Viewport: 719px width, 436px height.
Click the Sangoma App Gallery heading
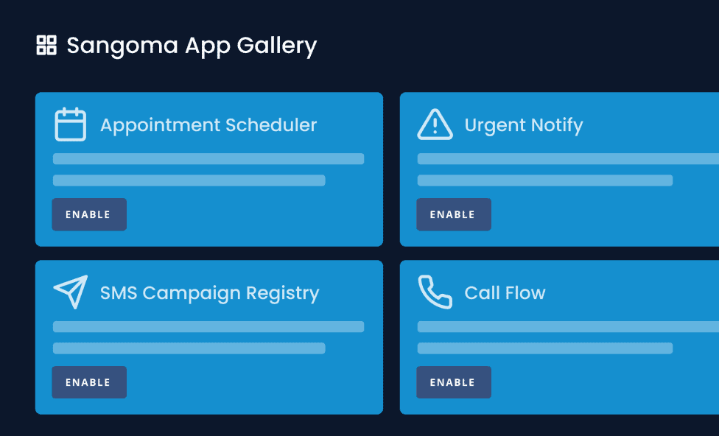pos(192,46)
